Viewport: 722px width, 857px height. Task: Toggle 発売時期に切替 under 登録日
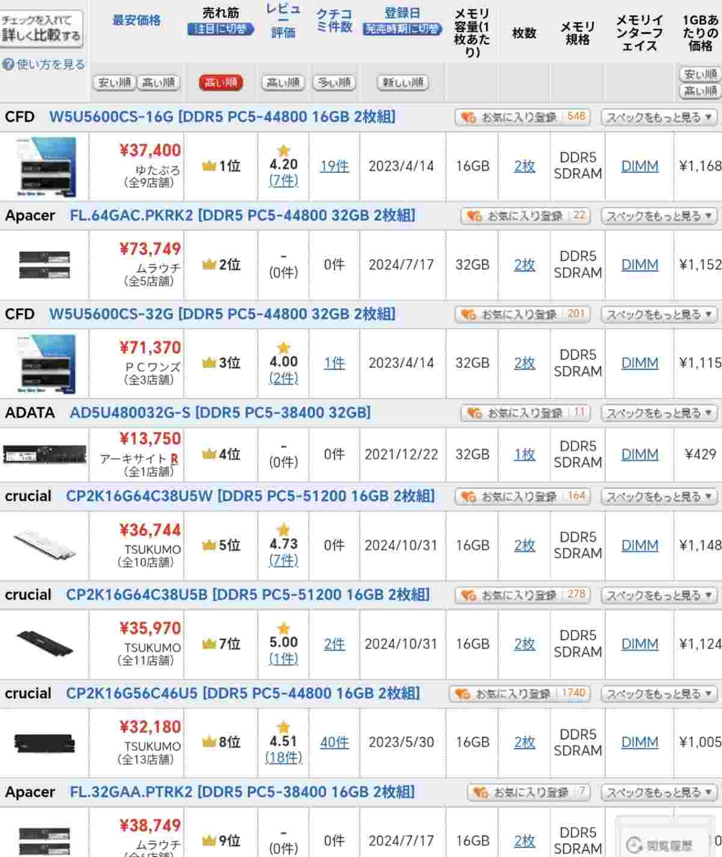(x=402, y=29)
